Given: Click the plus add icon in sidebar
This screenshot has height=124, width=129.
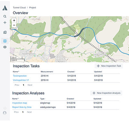Looking at the screenshot, I should pyautogui.click(x=5, y=22).
